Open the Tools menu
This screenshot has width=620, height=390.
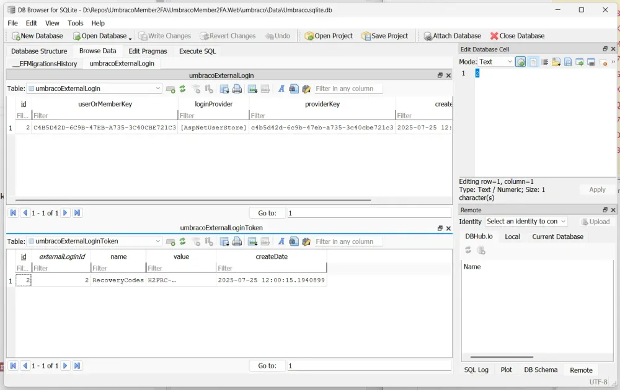tap(75, 23)
